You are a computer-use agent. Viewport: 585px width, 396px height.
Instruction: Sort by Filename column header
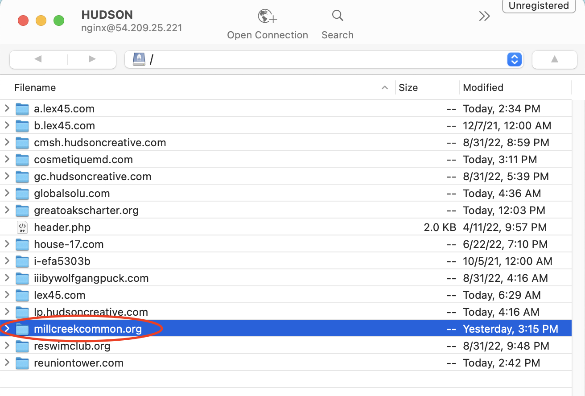tap(35, 87)
